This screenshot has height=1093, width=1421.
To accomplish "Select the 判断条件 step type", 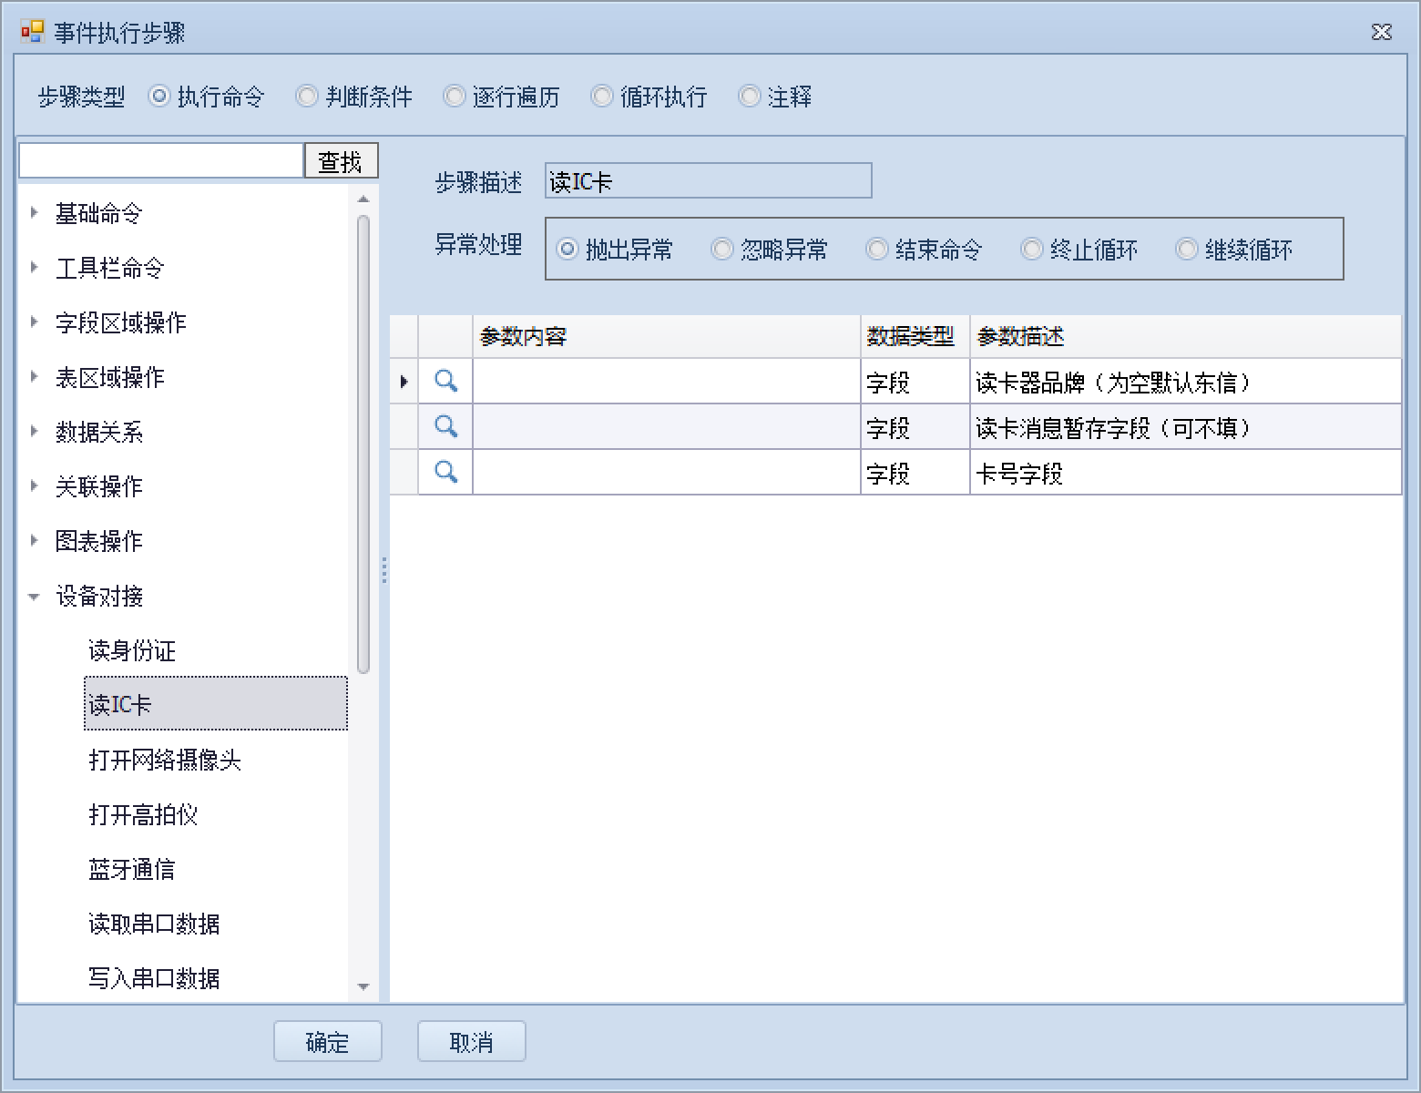I will (307, 97).
